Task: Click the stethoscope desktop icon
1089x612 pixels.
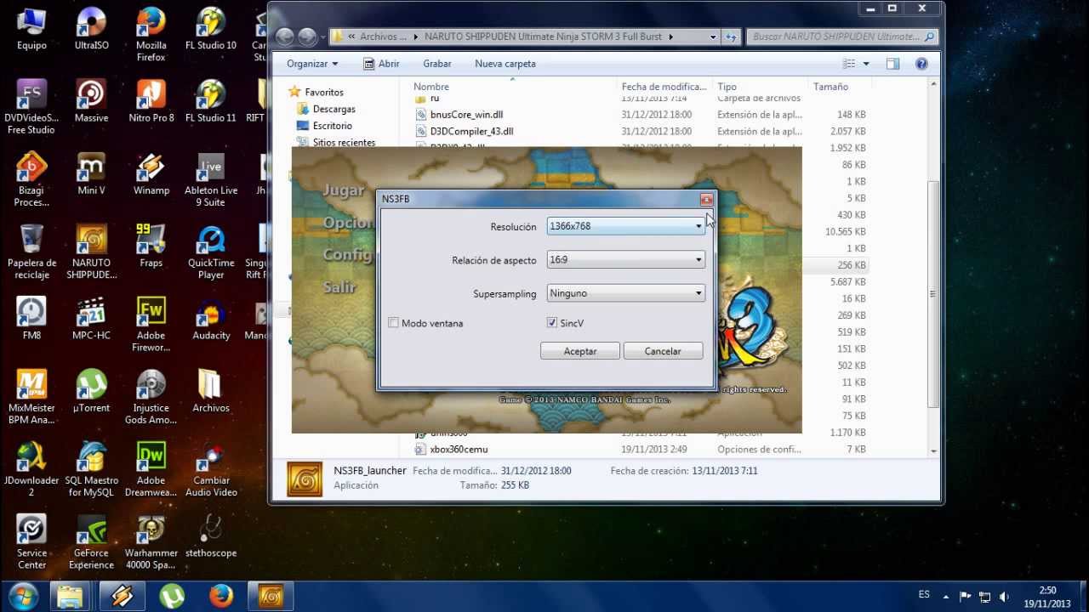Action: point(211,536)
